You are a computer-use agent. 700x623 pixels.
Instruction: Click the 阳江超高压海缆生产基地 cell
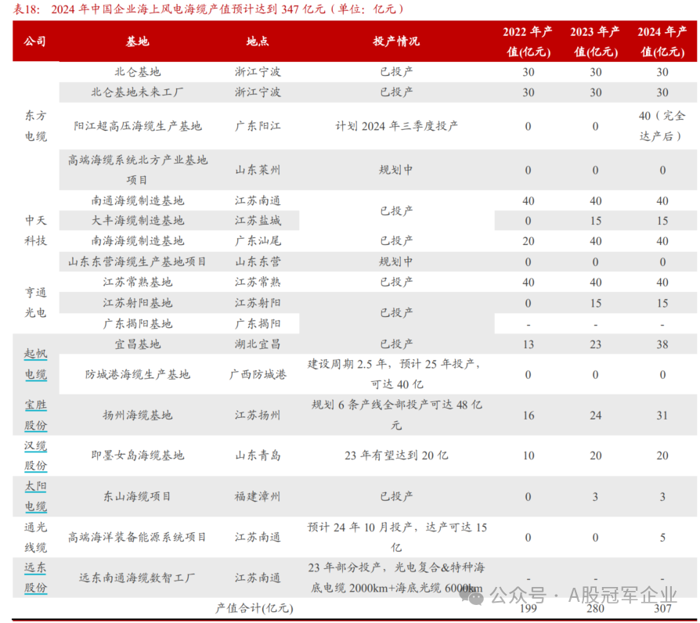(x=138, y=126)
